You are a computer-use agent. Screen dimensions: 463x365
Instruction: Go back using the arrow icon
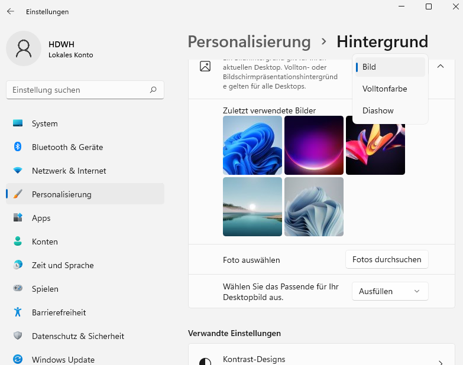pyautogui.click(x=11, y=11)
